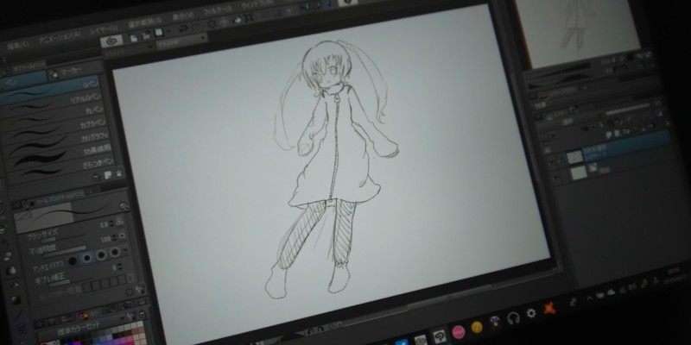Image resolution: width=691 pixels, height=345 pixels.
Task: Open the 選択範囲(S) menu
Action: pos(145,21)
